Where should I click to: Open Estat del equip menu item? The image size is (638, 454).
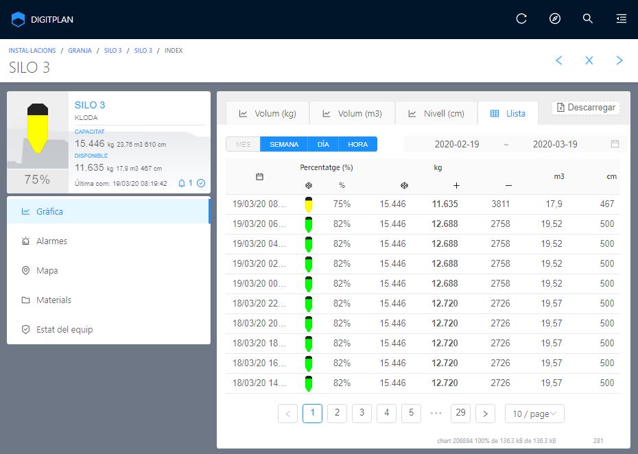[x=108, y=329]
